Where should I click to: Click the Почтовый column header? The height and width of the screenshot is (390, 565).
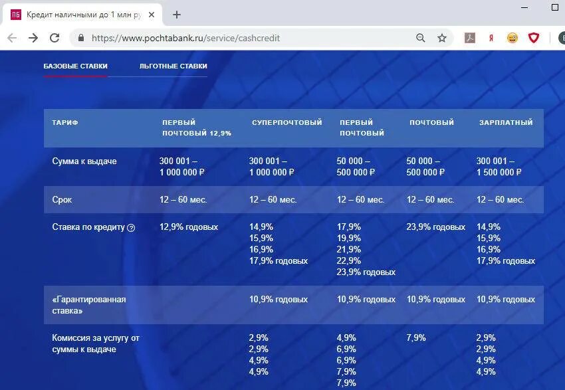point(431,122)
